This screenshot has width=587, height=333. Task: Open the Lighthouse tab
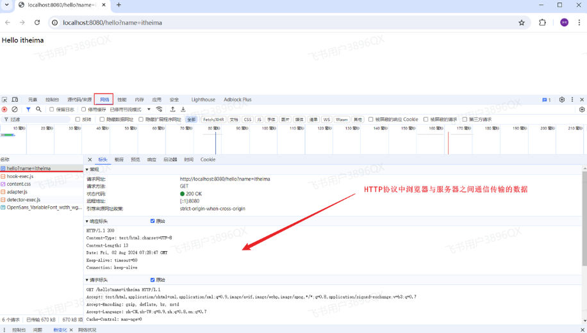[203, 99]
